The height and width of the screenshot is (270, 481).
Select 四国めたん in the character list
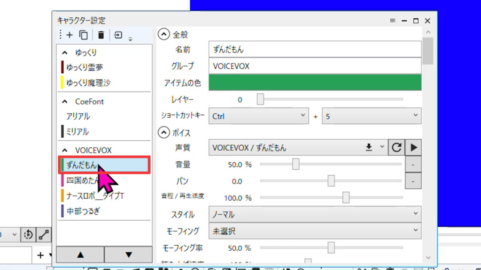click(x=82, y=180)
